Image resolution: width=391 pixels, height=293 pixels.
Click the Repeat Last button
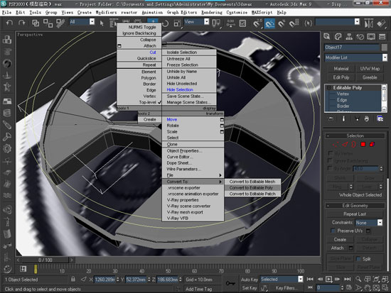tap(355, 214)
